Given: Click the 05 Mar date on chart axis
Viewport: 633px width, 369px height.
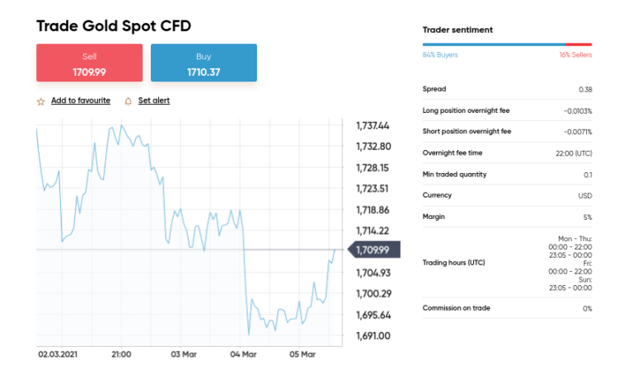Looking at the screenshot, I should [x=302, y=354].
